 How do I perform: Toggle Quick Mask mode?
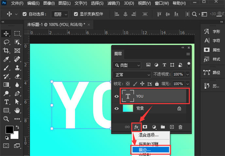pyautogui.click(x=6, y=145)
